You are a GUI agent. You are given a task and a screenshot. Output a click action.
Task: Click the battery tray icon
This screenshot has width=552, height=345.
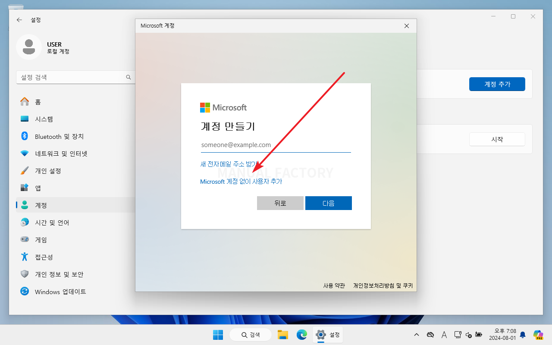(x=478, y=335)
